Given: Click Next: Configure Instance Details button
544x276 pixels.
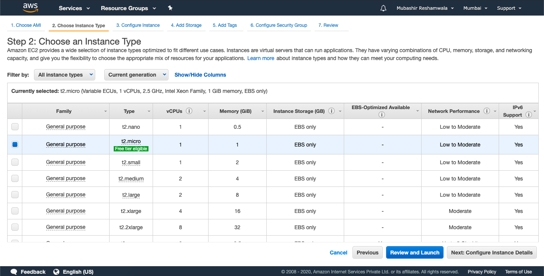Looking at the screenshot, I should [x=492, y=253].
